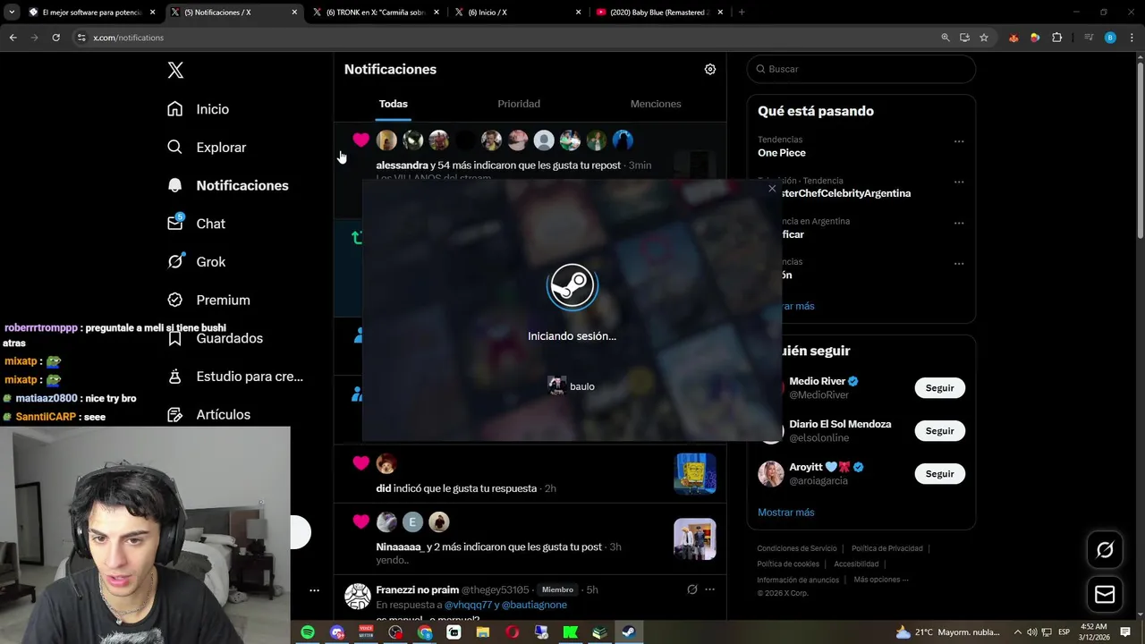Open Aroyitt profile avatar
This screenshot has height=644, width=1145.
[770, 474]
